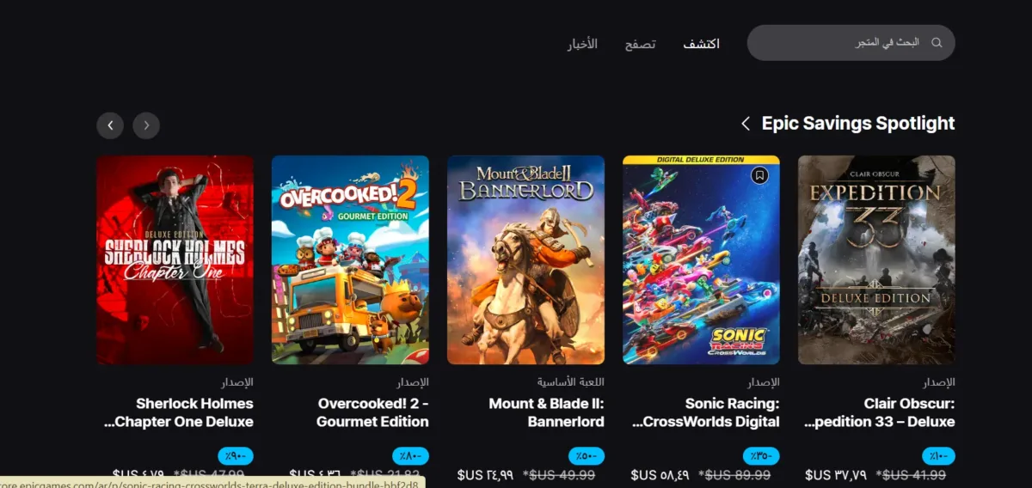This screenshot has height=488, width=1032.
Task: Switch to the اكتشف tab
Action: (x=702, y=44)
